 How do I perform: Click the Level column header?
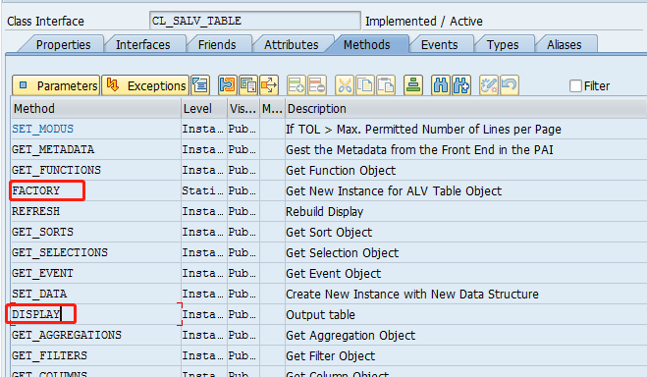pos(204,108)
